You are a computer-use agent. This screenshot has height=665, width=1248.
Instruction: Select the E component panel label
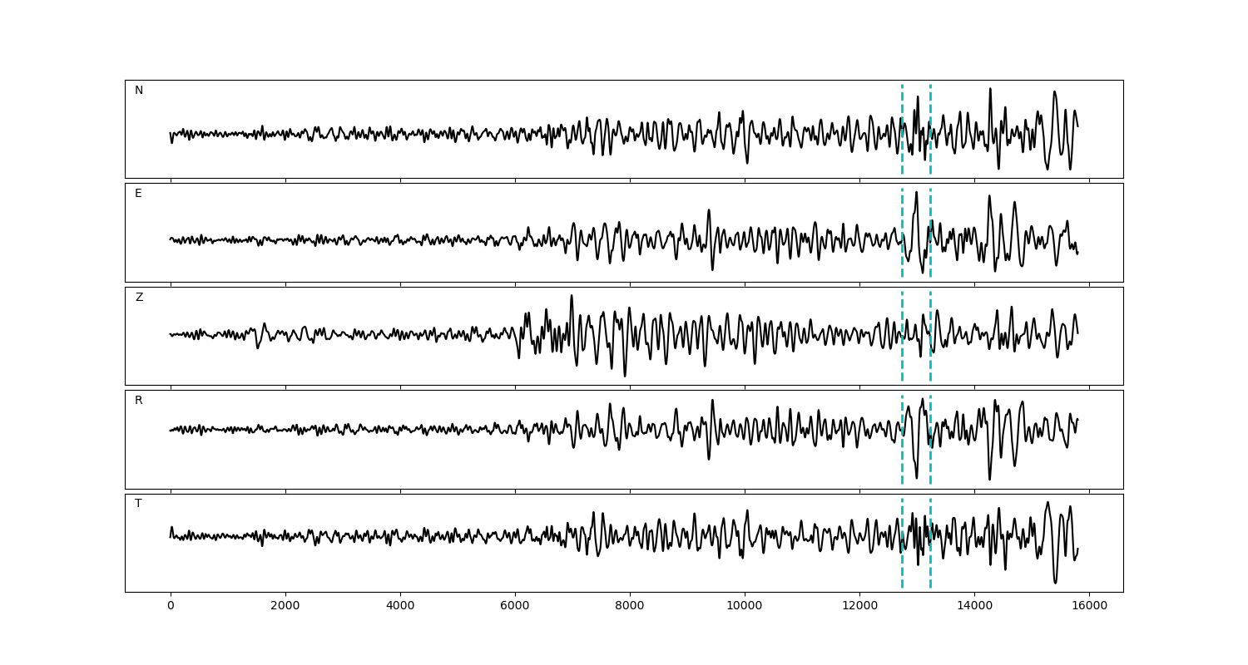click(x=138, y=194)
